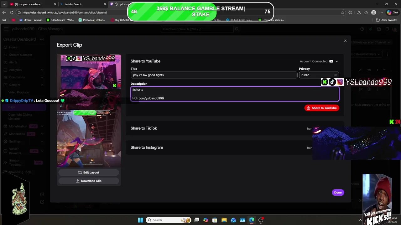This screenshot has width=401, height=225.
Task: Open the KICK & Cross Real bookmark
Action: tap(239, 20)
